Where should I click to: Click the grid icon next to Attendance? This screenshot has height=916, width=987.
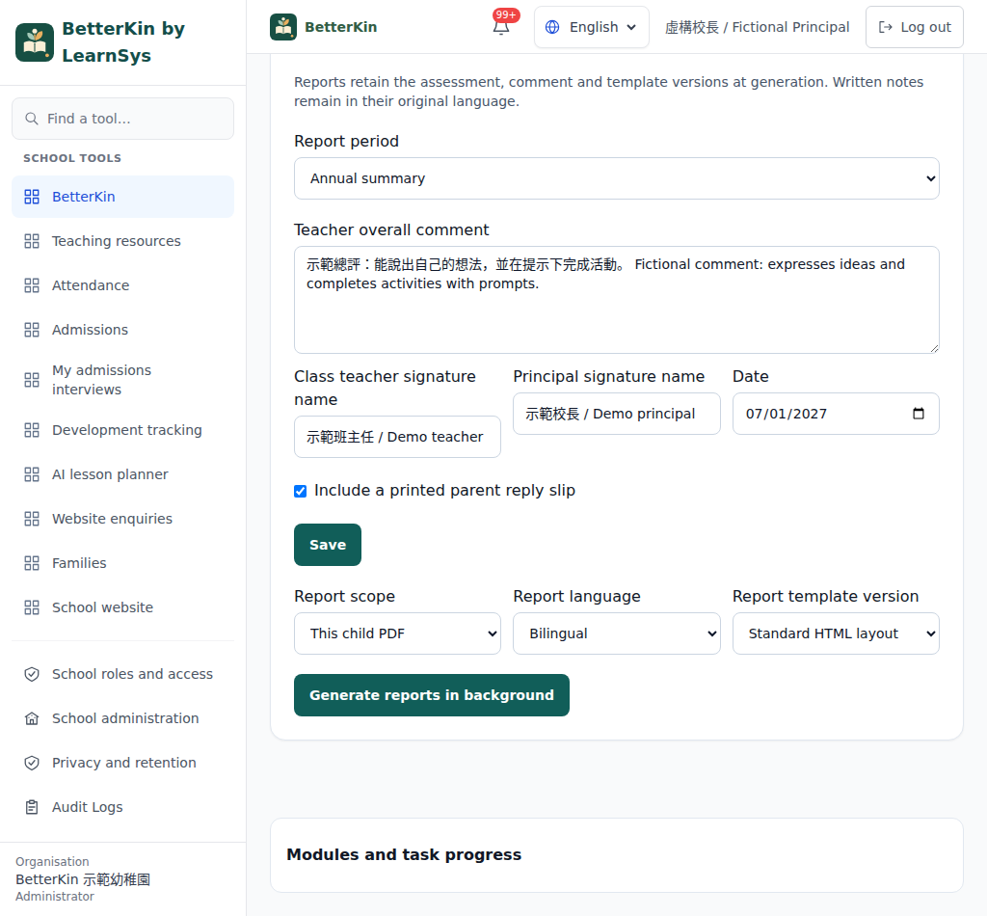32,285
